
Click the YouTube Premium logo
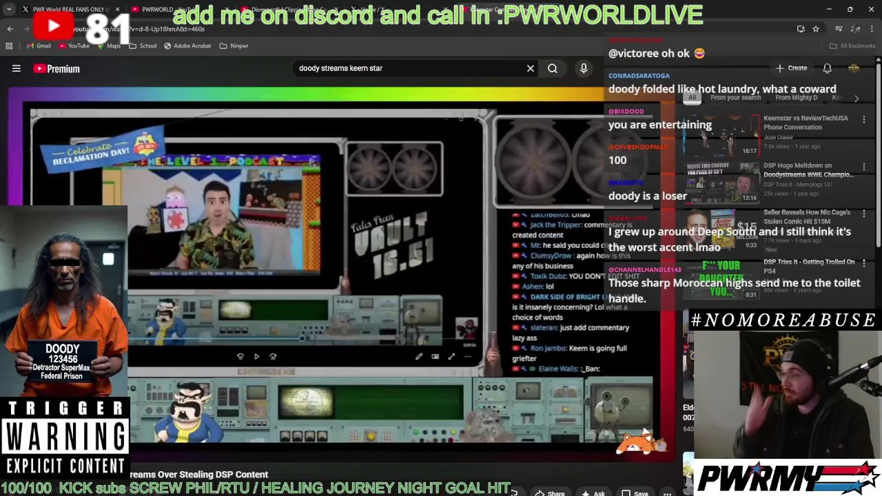57,68
